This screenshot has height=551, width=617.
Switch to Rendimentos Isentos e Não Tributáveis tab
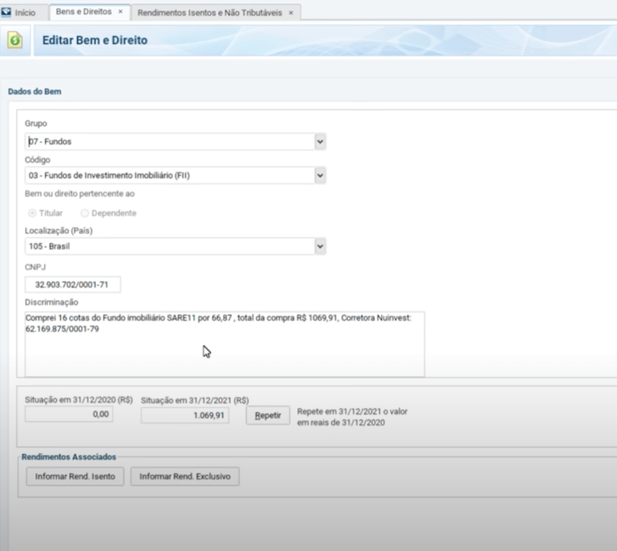[x=209, y=13]
